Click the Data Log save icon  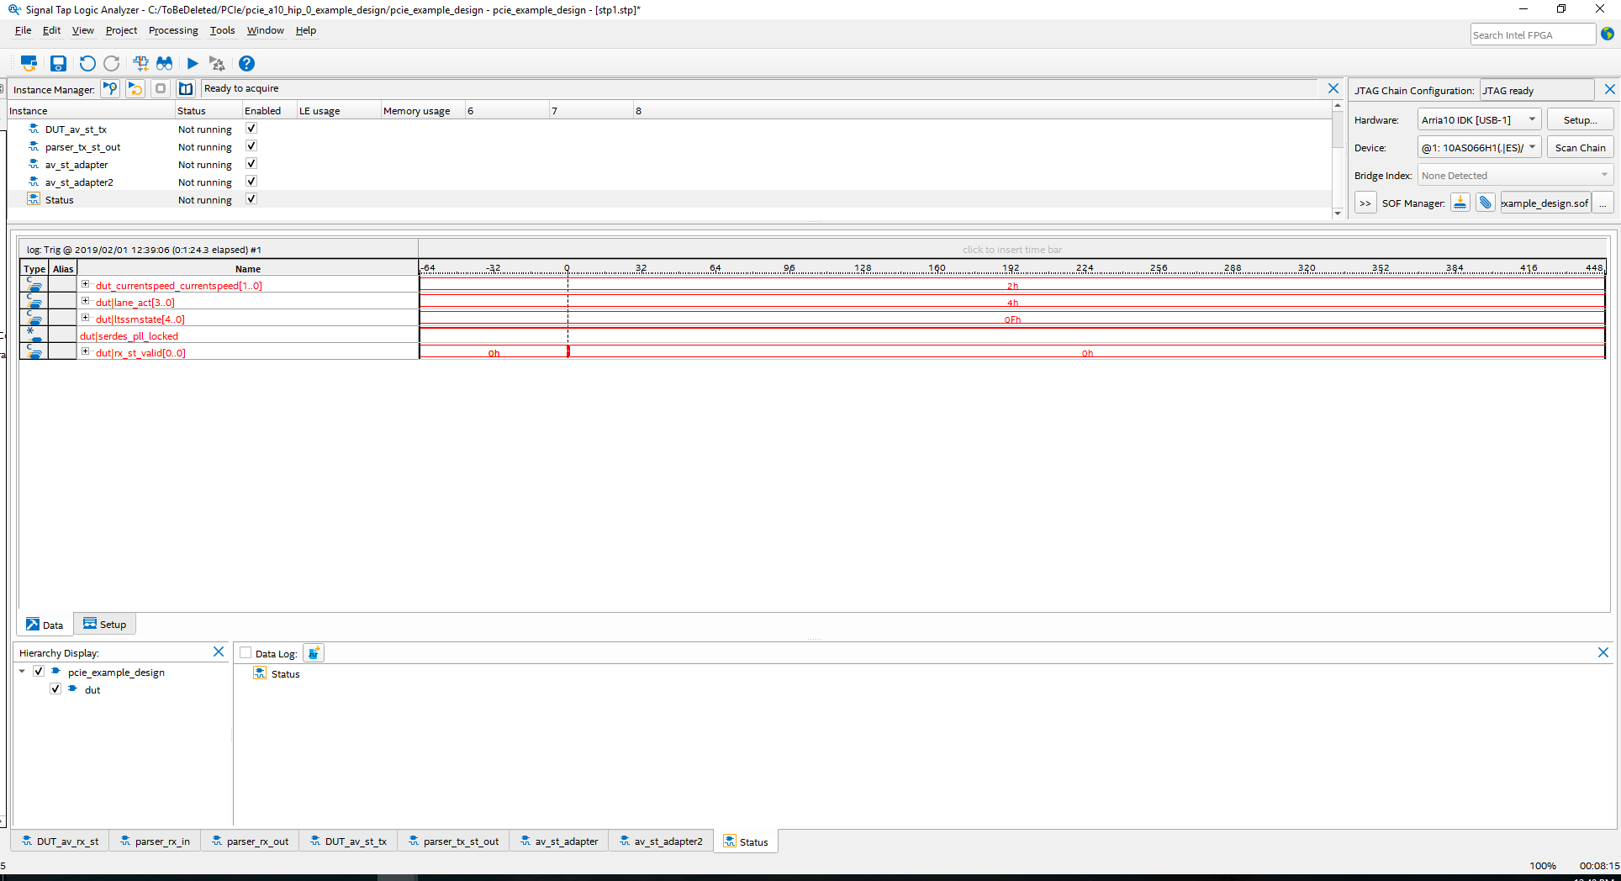314,653
